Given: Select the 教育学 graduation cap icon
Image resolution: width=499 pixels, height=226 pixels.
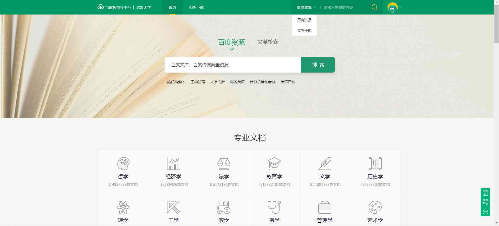Looking at the screenshot, I should click(274, 164).
